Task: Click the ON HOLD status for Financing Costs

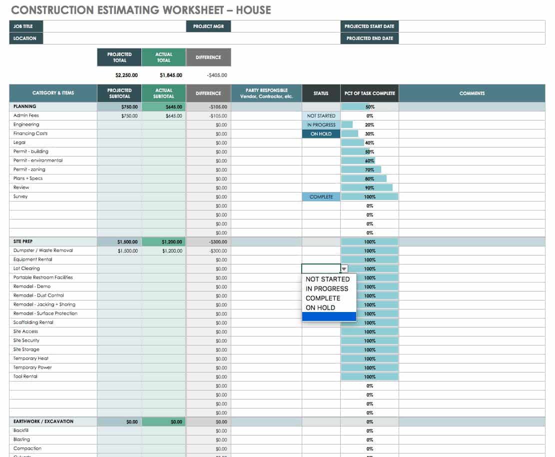Action: (321, 134)
